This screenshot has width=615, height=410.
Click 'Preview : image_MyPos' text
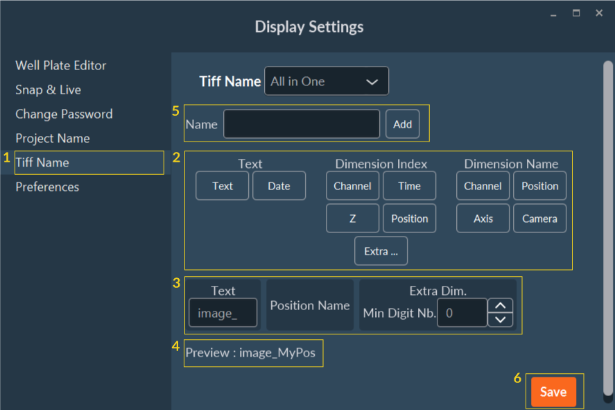pos(250,352)
